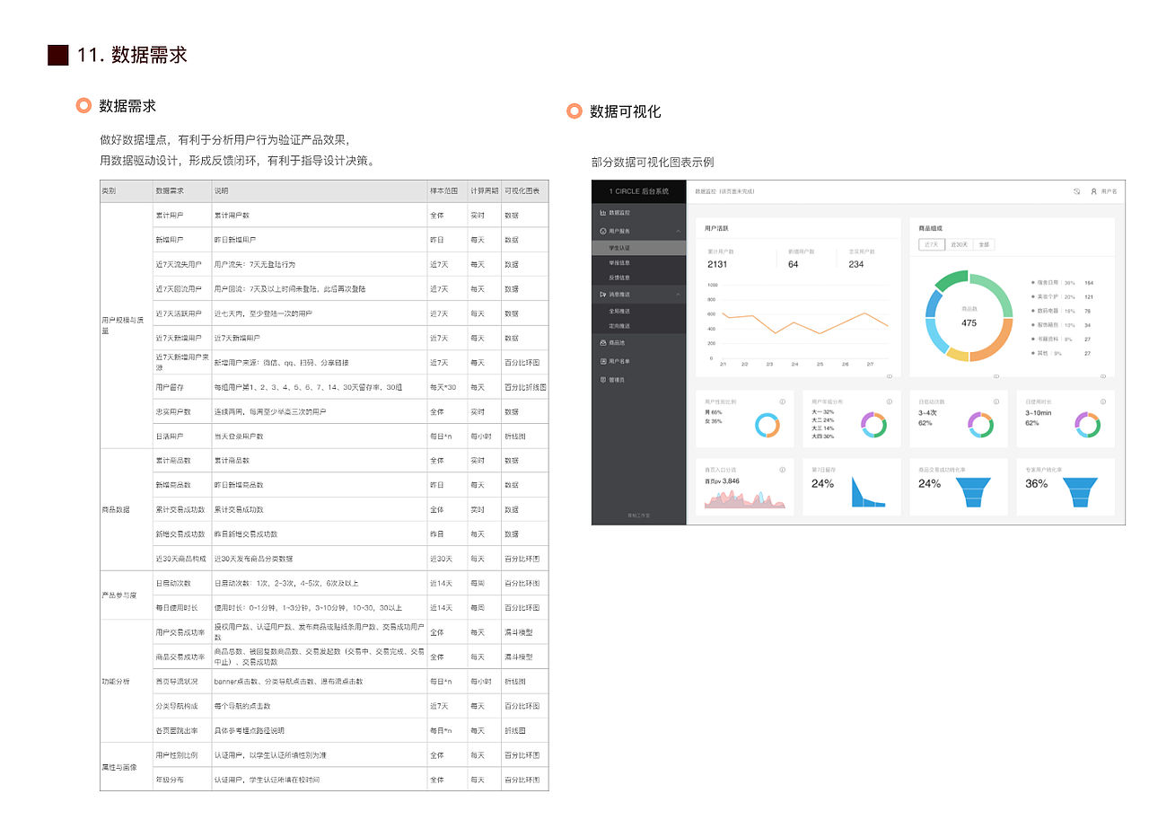The image size is (1149, 820).
Task: Click the 类别 column header in the table
Action: coord(126,191)
